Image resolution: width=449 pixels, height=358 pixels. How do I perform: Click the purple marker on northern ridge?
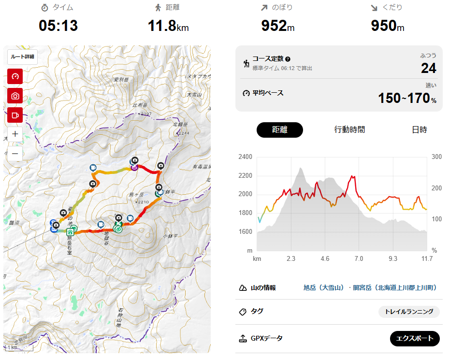click(x=134, y=167)
